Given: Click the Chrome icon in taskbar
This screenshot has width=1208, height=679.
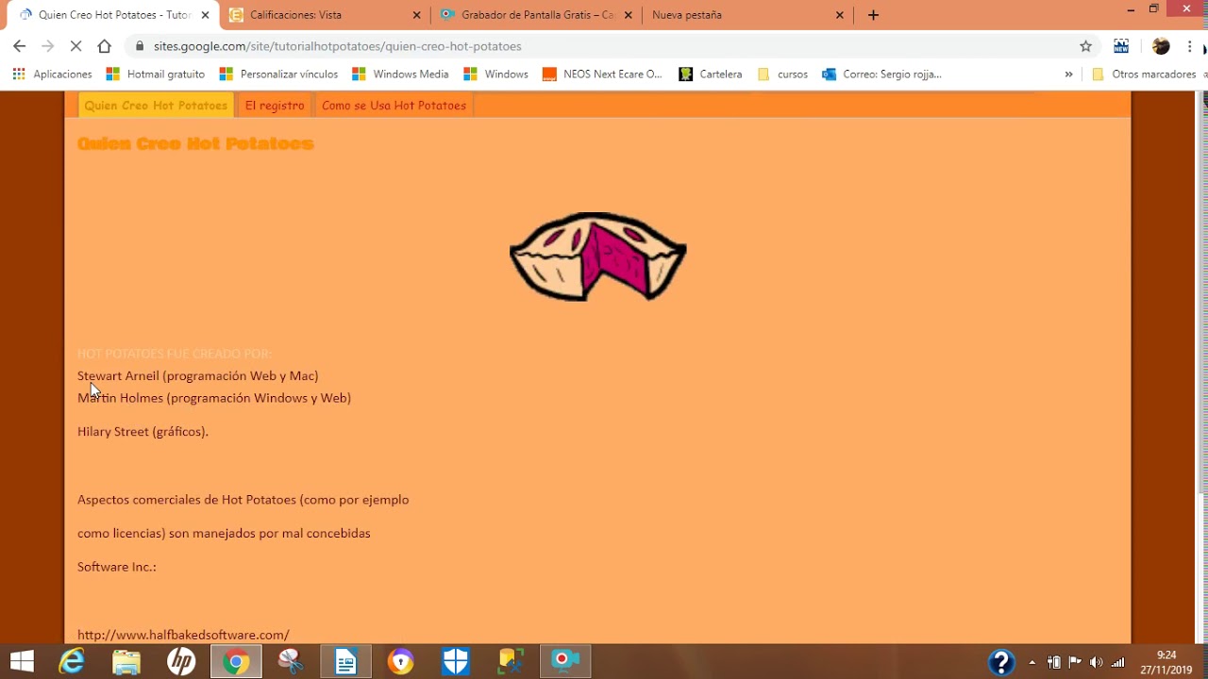Looking at the screenshot, I should pos(236,662).
